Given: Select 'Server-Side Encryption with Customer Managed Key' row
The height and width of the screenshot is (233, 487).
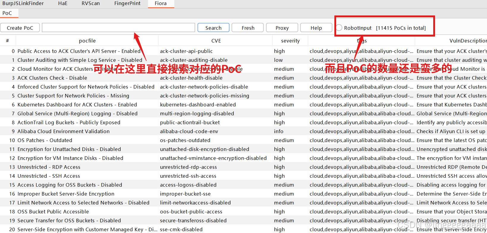Looking at the screenshot, I should point(243,229).
